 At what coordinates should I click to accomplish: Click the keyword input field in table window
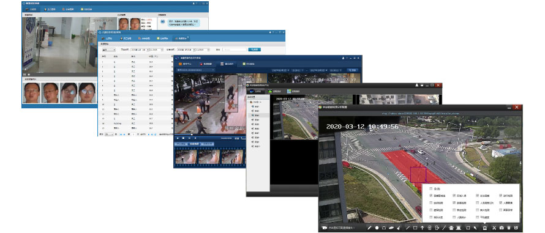coord(235,50)
